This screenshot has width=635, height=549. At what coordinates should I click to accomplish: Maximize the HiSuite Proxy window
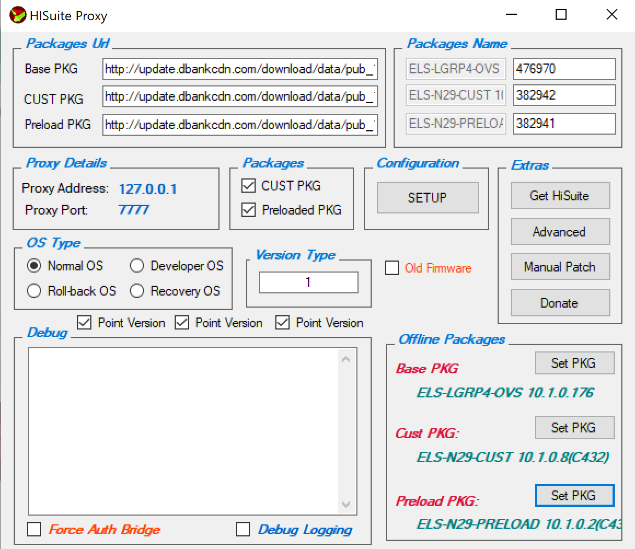(561, 15)
